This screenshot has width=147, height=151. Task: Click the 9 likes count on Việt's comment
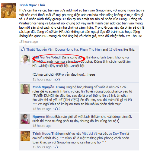pos(59,79)
